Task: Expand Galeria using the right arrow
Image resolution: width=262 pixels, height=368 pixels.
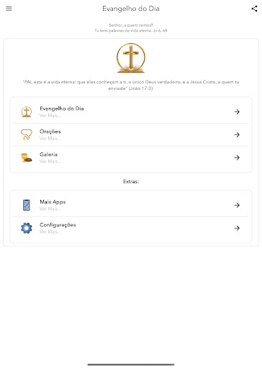Action: coord(237,157)
